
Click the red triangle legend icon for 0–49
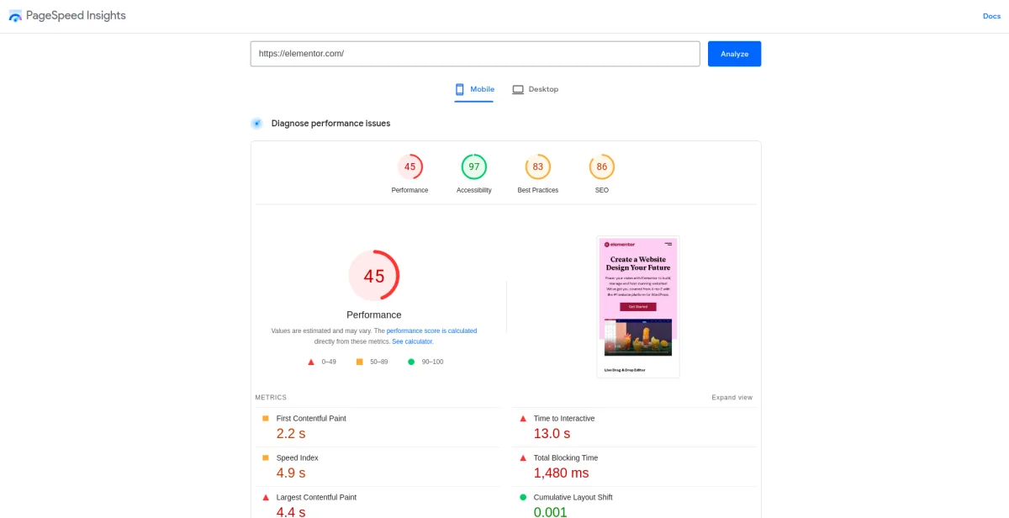(311, 362)
